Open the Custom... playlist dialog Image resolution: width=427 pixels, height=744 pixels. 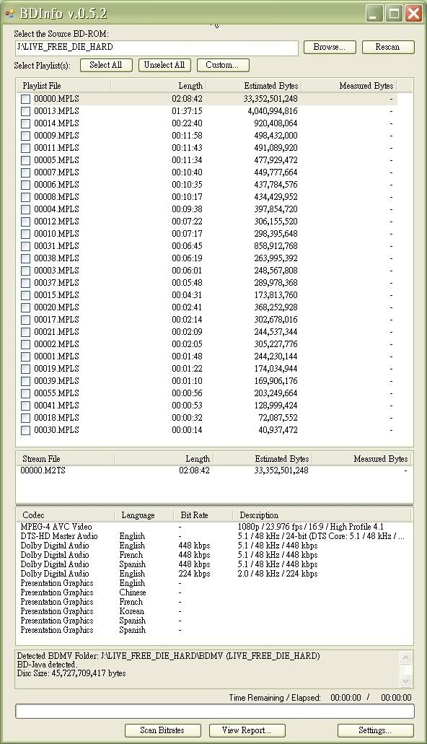click(223, 65)
